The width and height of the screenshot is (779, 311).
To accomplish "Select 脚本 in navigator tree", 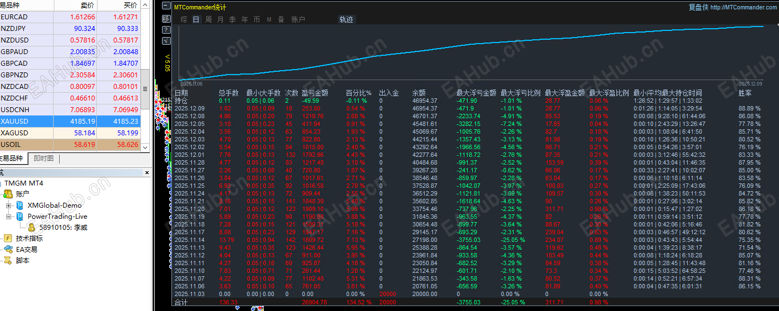I will (x=23, y=261).
